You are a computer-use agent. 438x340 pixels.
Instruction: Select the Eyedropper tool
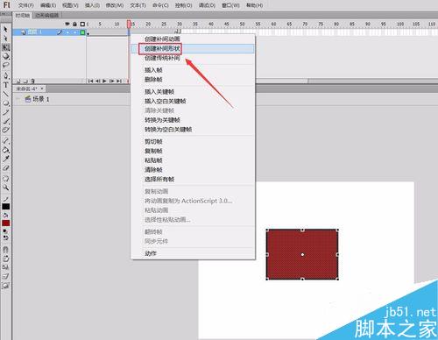[x=5, y=159]
